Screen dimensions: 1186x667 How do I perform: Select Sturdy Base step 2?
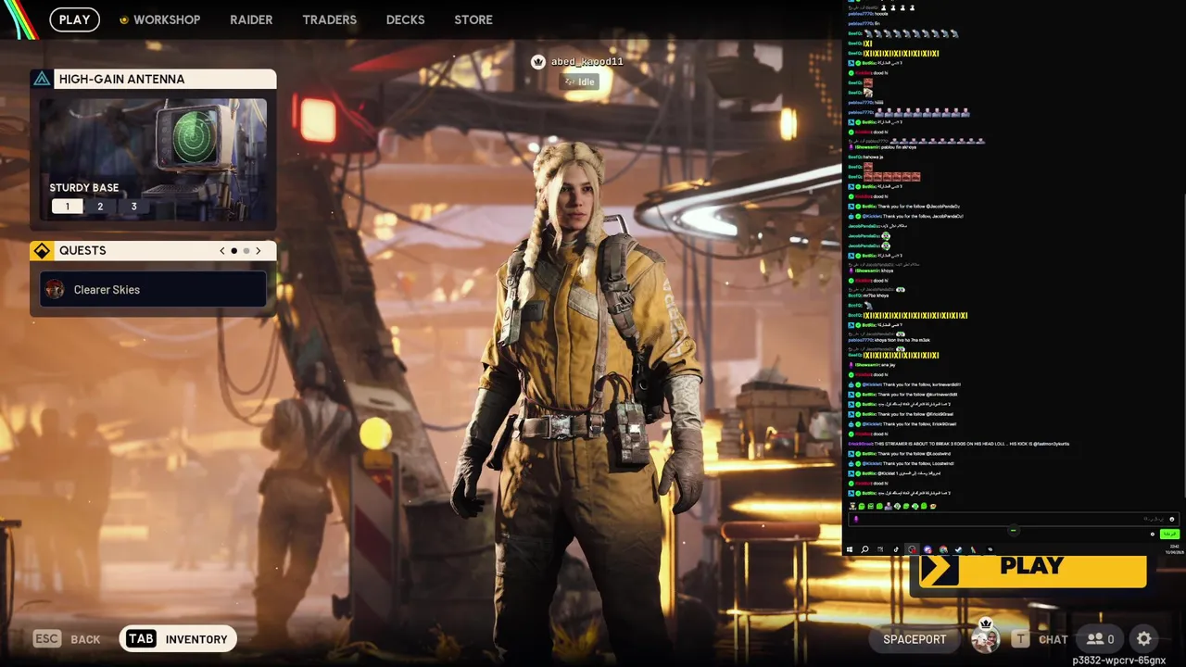(x=100, y=207)
